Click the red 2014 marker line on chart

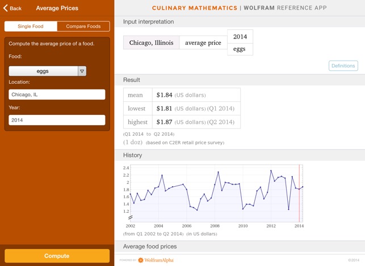coord(299,194)
